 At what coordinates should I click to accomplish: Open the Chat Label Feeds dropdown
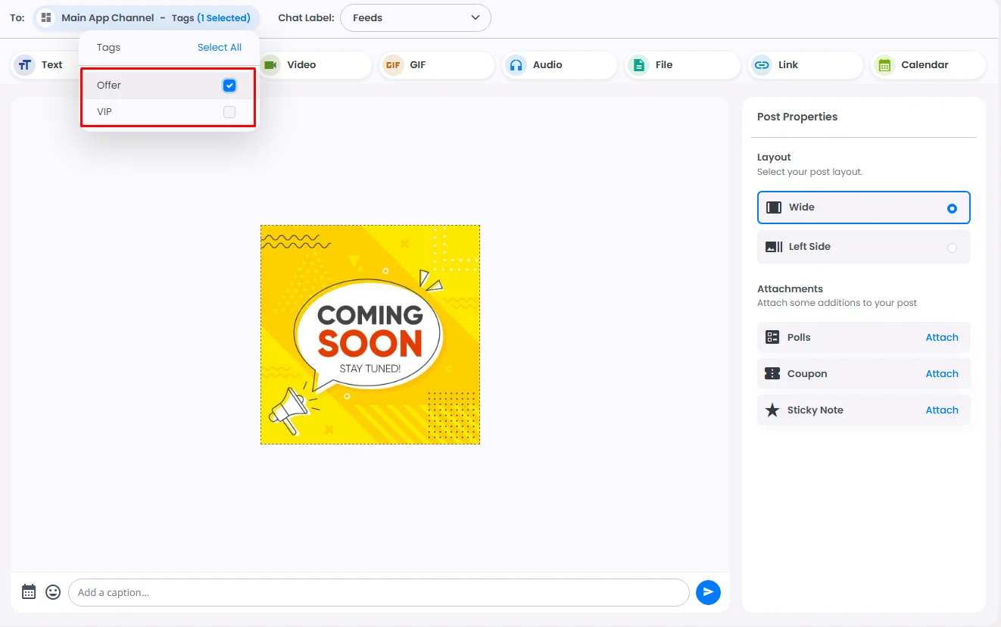(416, 18)
